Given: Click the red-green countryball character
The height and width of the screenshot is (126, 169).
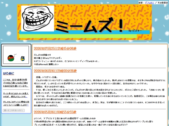Looking at the screenshot, I should click(x=11, y=58).
